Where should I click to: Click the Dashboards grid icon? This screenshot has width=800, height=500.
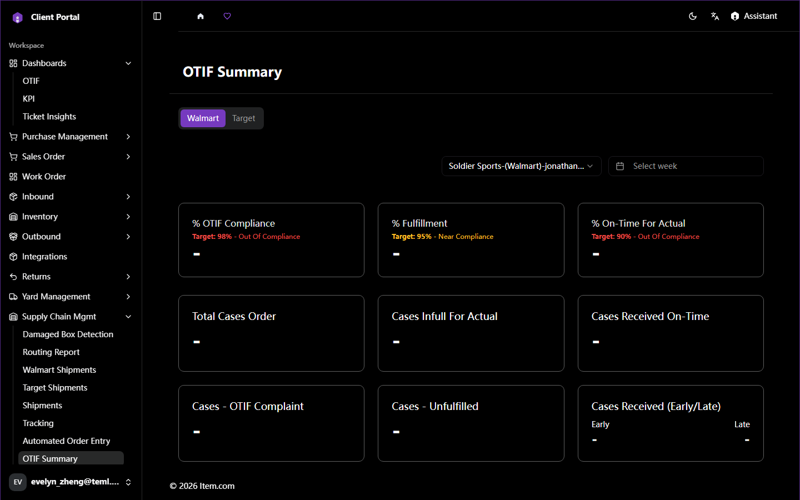click(x=13, y=63)
